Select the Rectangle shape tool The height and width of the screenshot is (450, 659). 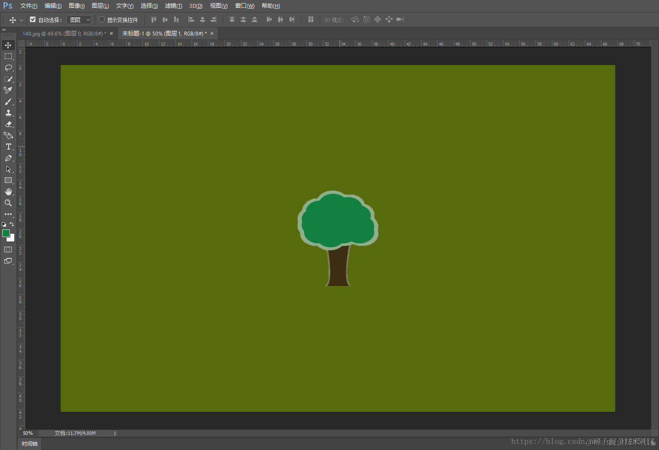[x=8, y=180]
